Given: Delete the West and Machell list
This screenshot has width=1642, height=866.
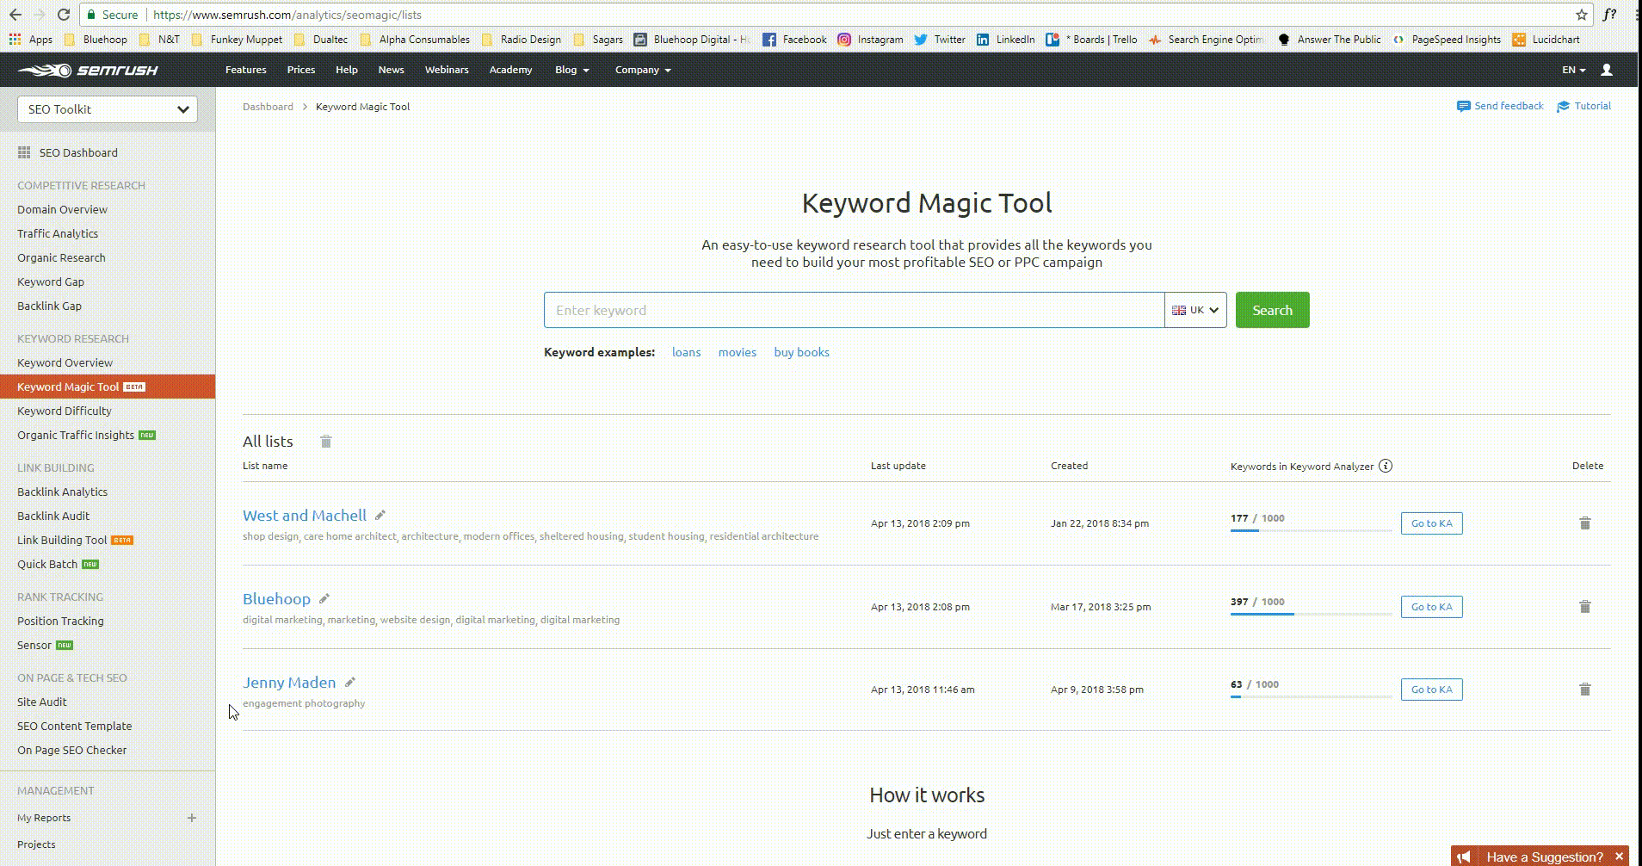Looking at the screenshot, I should [1584, 523].
